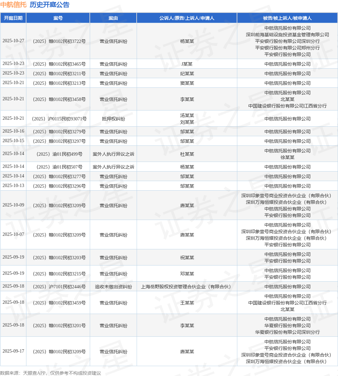The width and height of the screenshot is (338, 376).
Task: Click case number 赣0102民初3203号
Action: click(x=59, y=258)
